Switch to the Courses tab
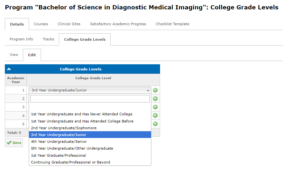This screenshot has height=169, width=283. point(41,24)
